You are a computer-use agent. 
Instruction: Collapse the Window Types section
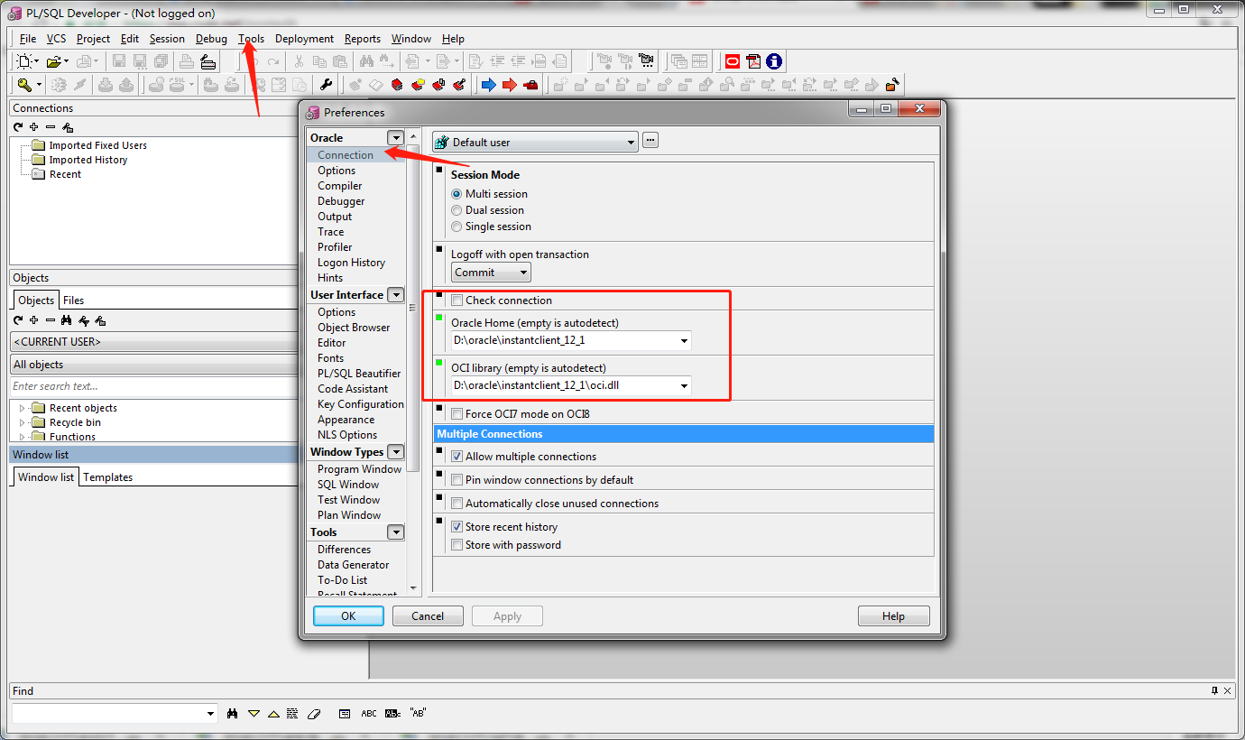click(394, 452)
